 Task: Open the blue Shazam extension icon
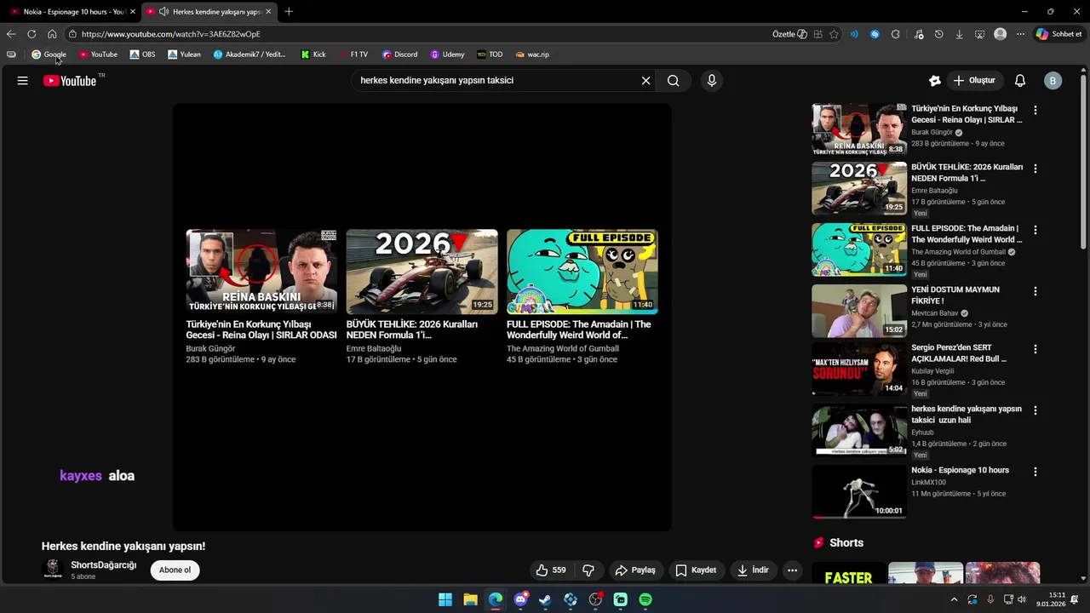point(875,34)
